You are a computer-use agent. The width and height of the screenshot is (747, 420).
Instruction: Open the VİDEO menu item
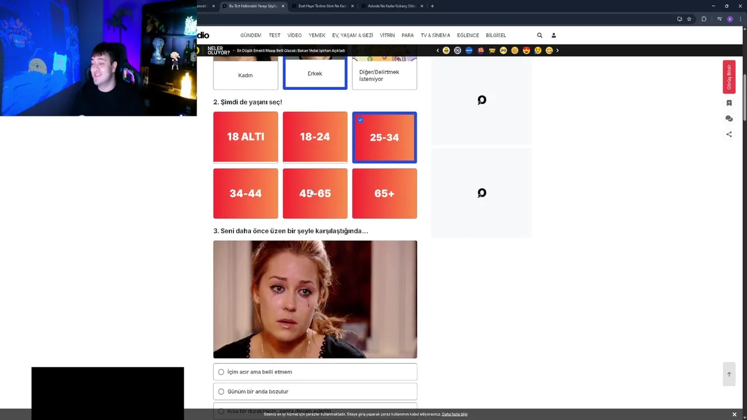(x=294, y=35)
